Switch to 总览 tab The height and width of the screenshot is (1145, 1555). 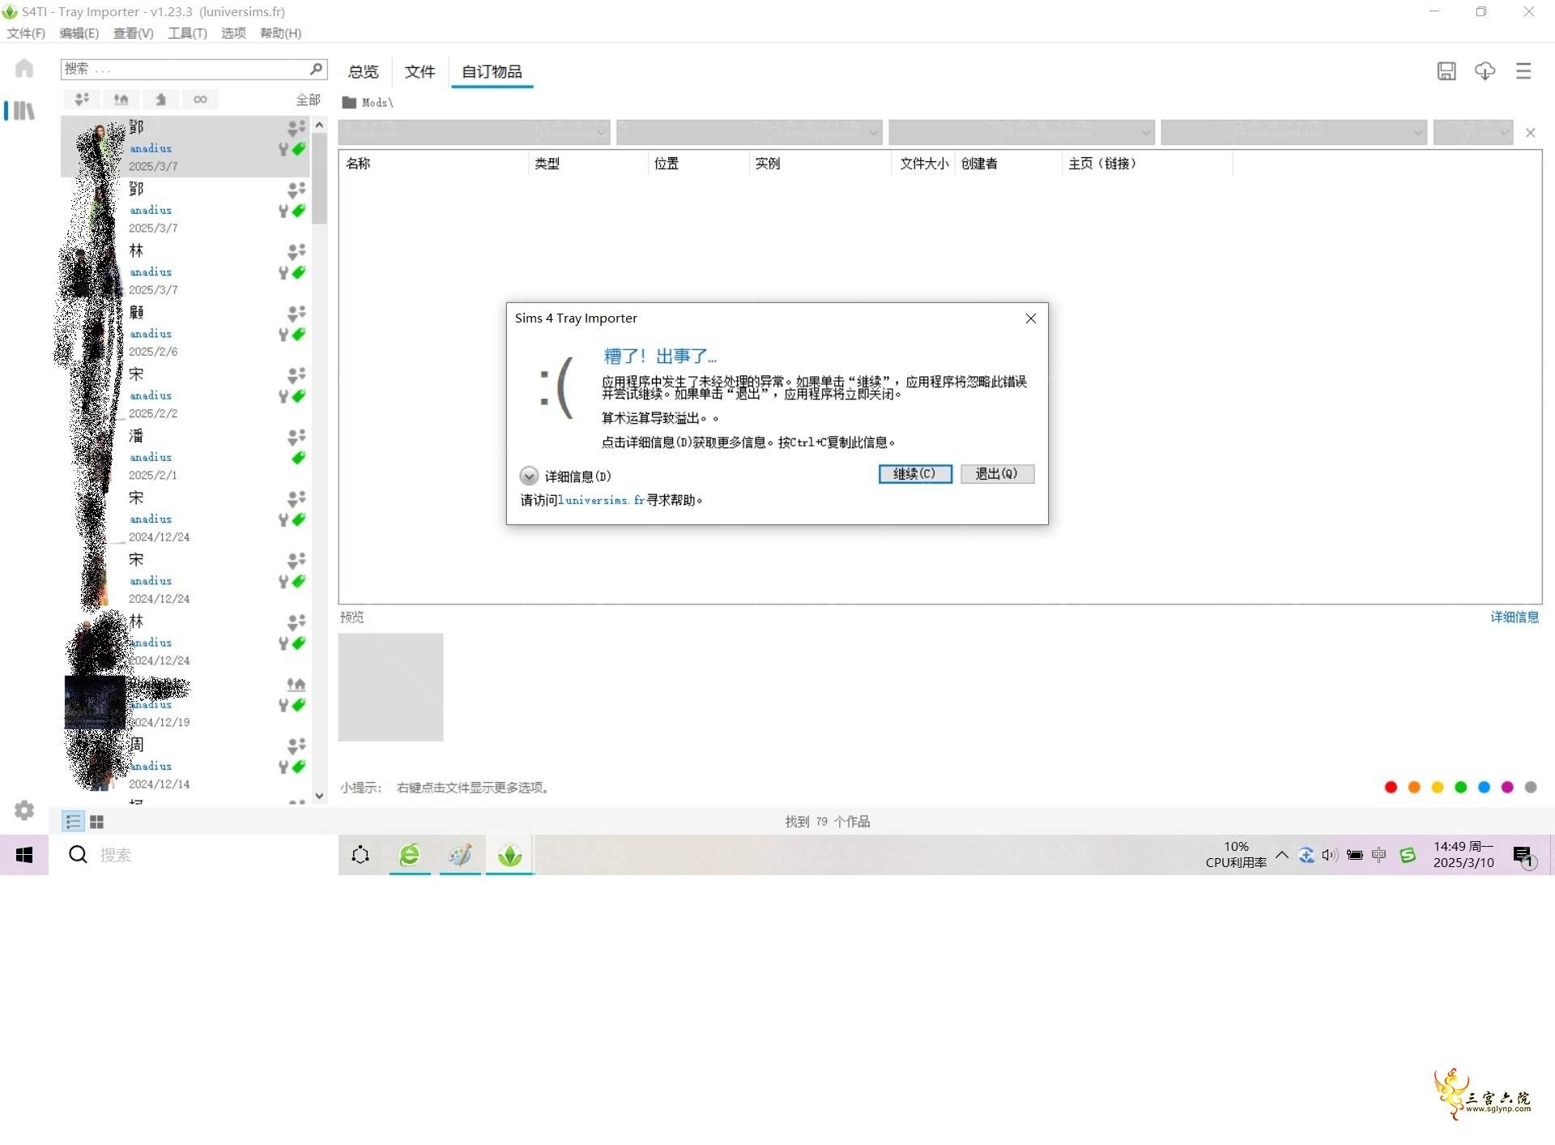pyautogui.click(x=363, y=71)
